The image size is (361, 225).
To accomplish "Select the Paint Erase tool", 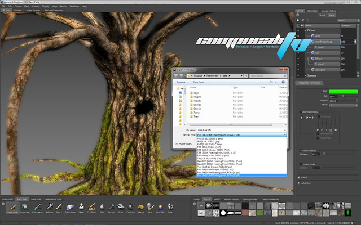I will point(70,208).
